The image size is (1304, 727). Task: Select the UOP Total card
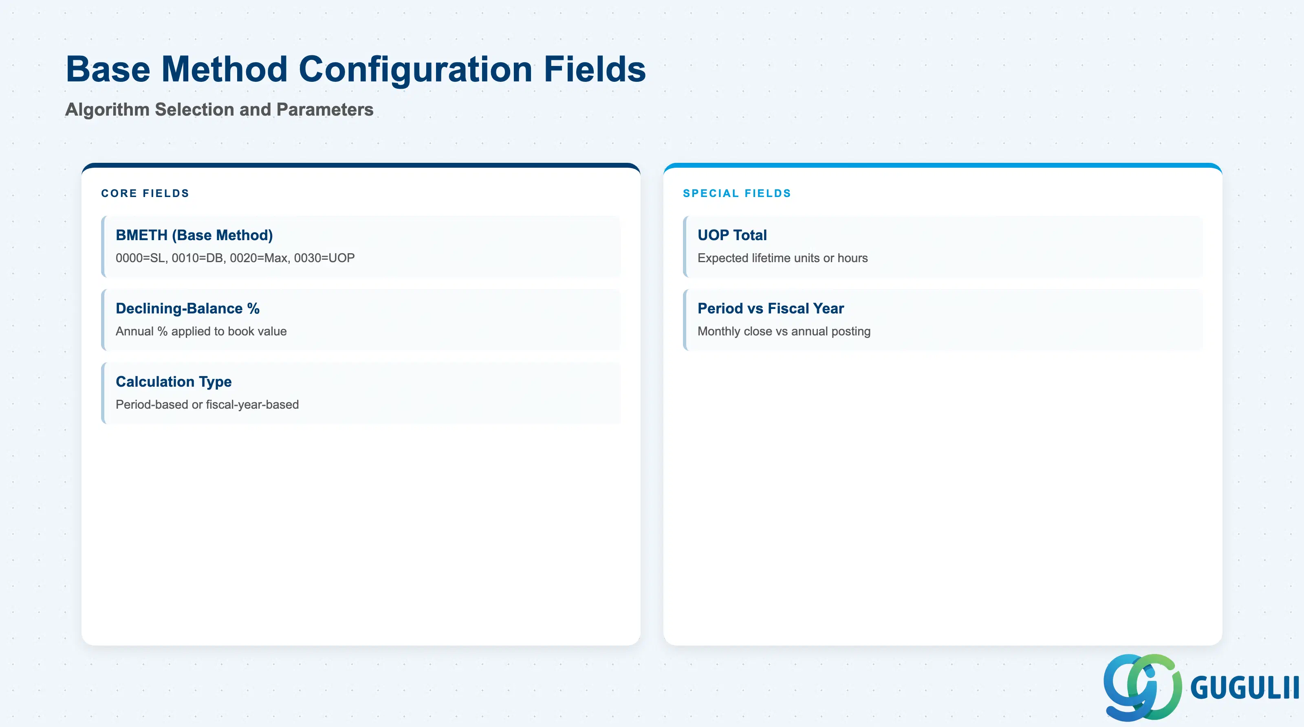point(943,247)
